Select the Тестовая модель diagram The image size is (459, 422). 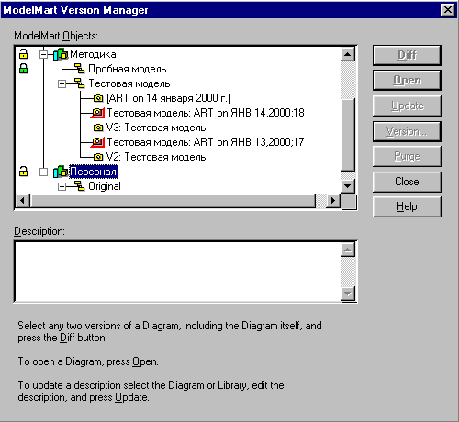(x=129, y=83)
